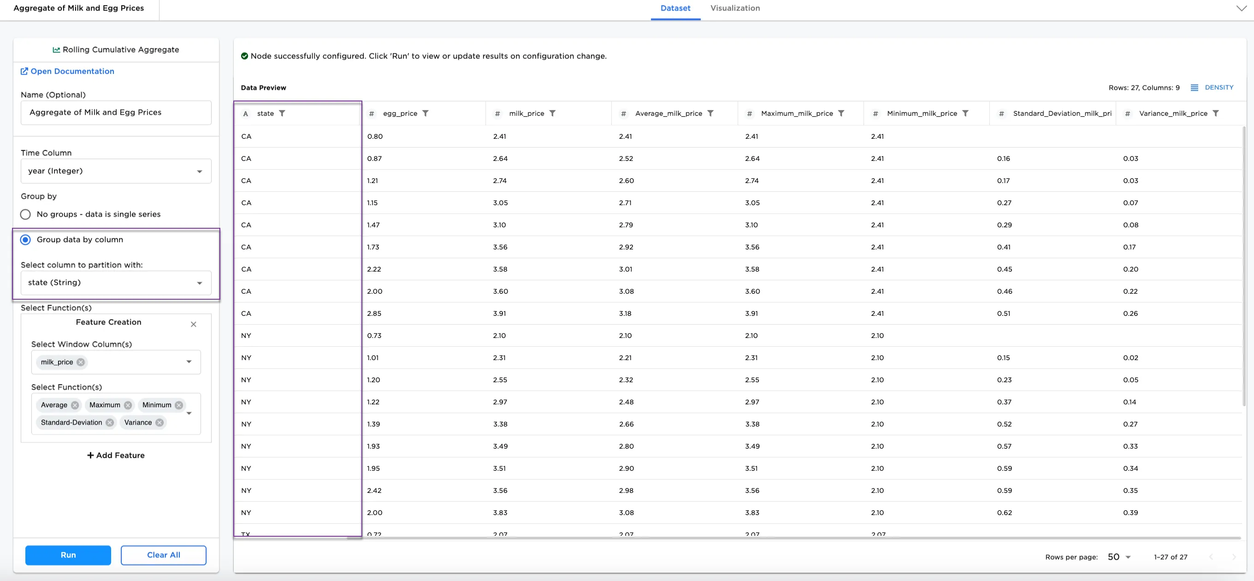Image resolution: width=1254 pixels, height=581 pixels.
Task: Select Group data by column option
Action: click(x=25, y=240)
